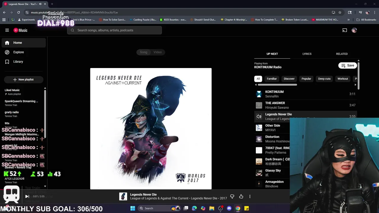Play Distortion by Moona Hoshinova
The image size is (379, 213).
272,139
